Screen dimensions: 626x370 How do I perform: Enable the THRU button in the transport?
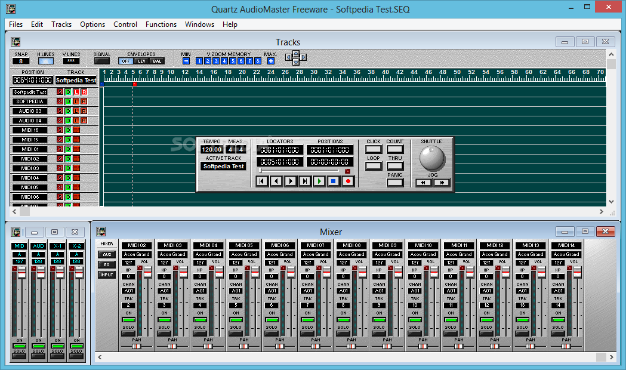coord(395,166)
